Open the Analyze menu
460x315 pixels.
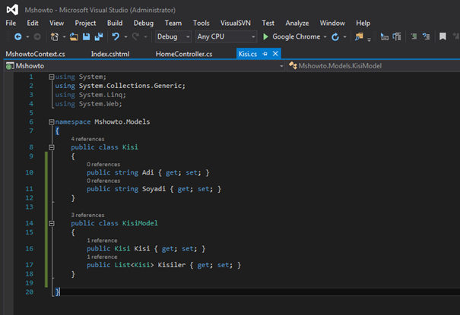pos(297,23)
